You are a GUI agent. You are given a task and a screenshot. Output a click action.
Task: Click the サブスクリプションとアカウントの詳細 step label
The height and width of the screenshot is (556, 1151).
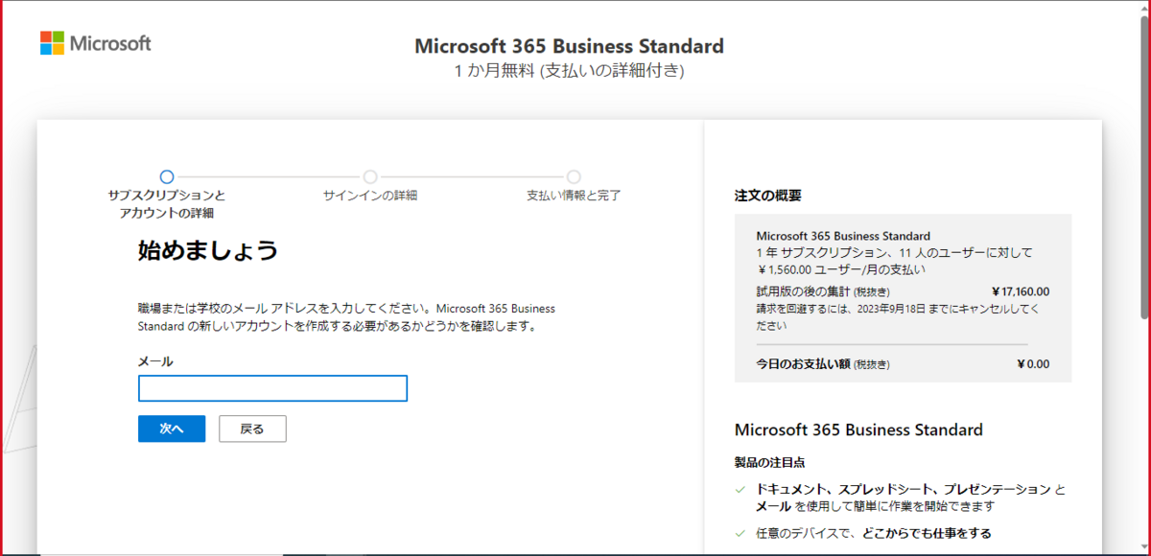click(167, 204)
